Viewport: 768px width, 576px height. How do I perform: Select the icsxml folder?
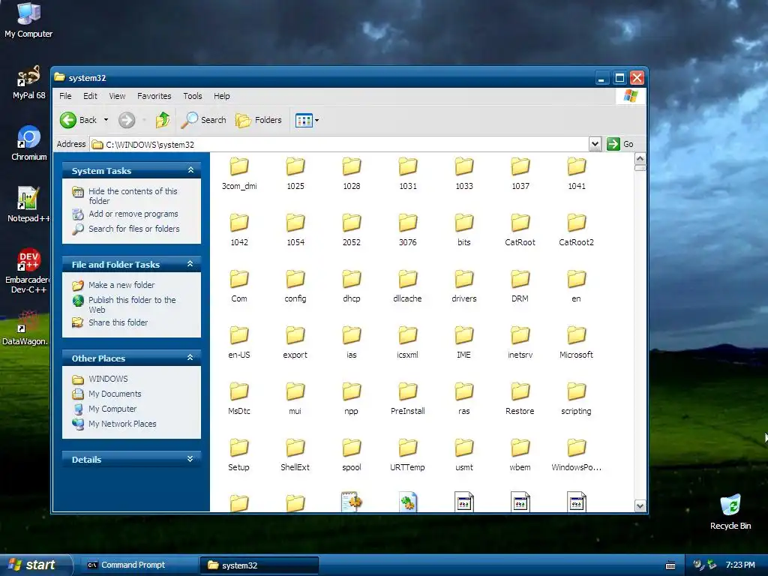click(x=407, y=342)
